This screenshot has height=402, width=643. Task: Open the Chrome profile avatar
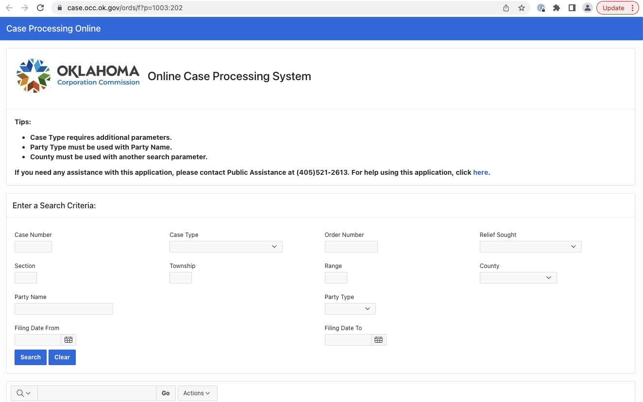pos(588,8)
